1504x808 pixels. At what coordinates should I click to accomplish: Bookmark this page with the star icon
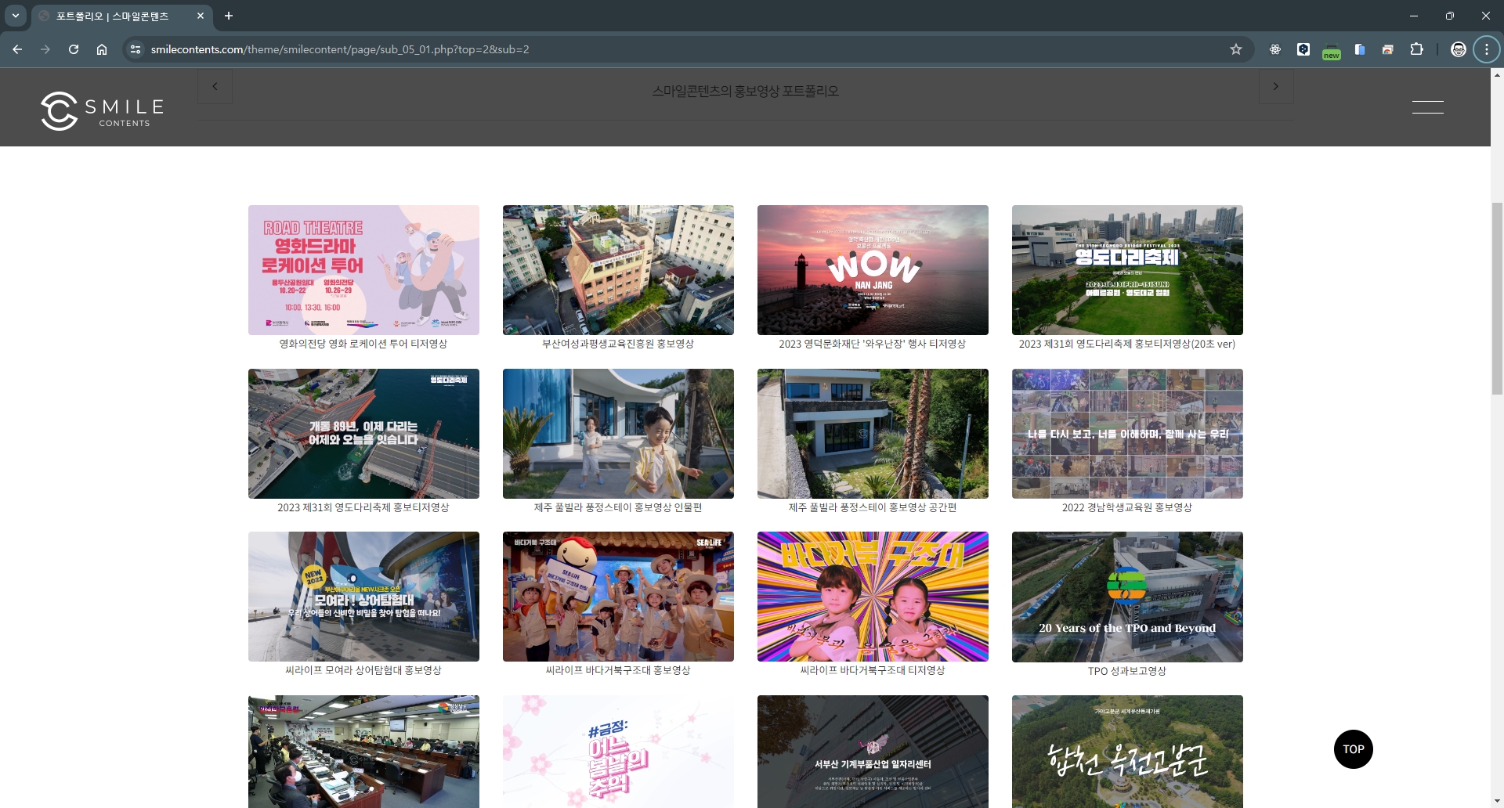click(1236, 49)
